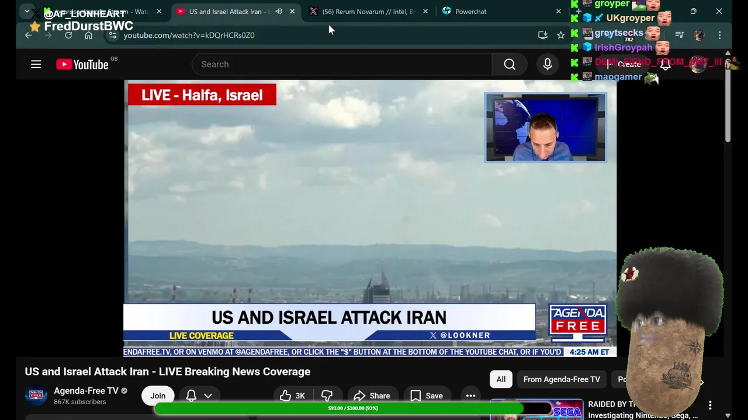Reload the page in Chrome
This screenshot has height=420, width=748.
tap(68, 35)
